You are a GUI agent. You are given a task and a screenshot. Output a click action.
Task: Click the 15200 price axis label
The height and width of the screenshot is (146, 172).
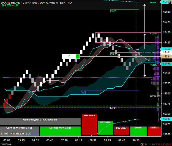pos(166,134)
